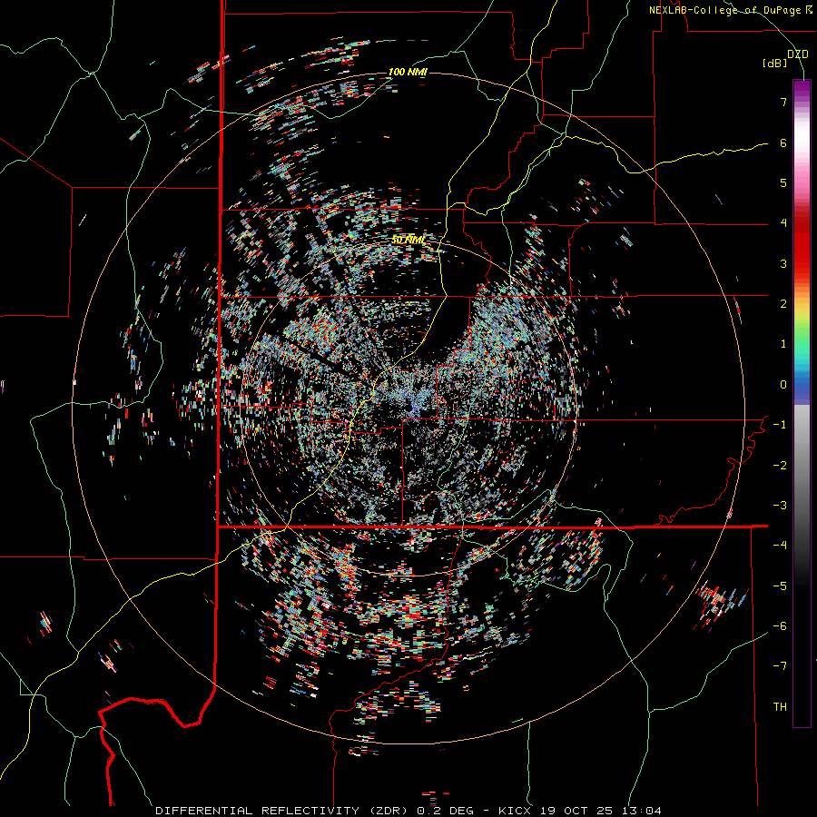This screenshot has width=817, height=817.
Task: Click the 5 tick label on the color scale
Action: coord(783,182)
